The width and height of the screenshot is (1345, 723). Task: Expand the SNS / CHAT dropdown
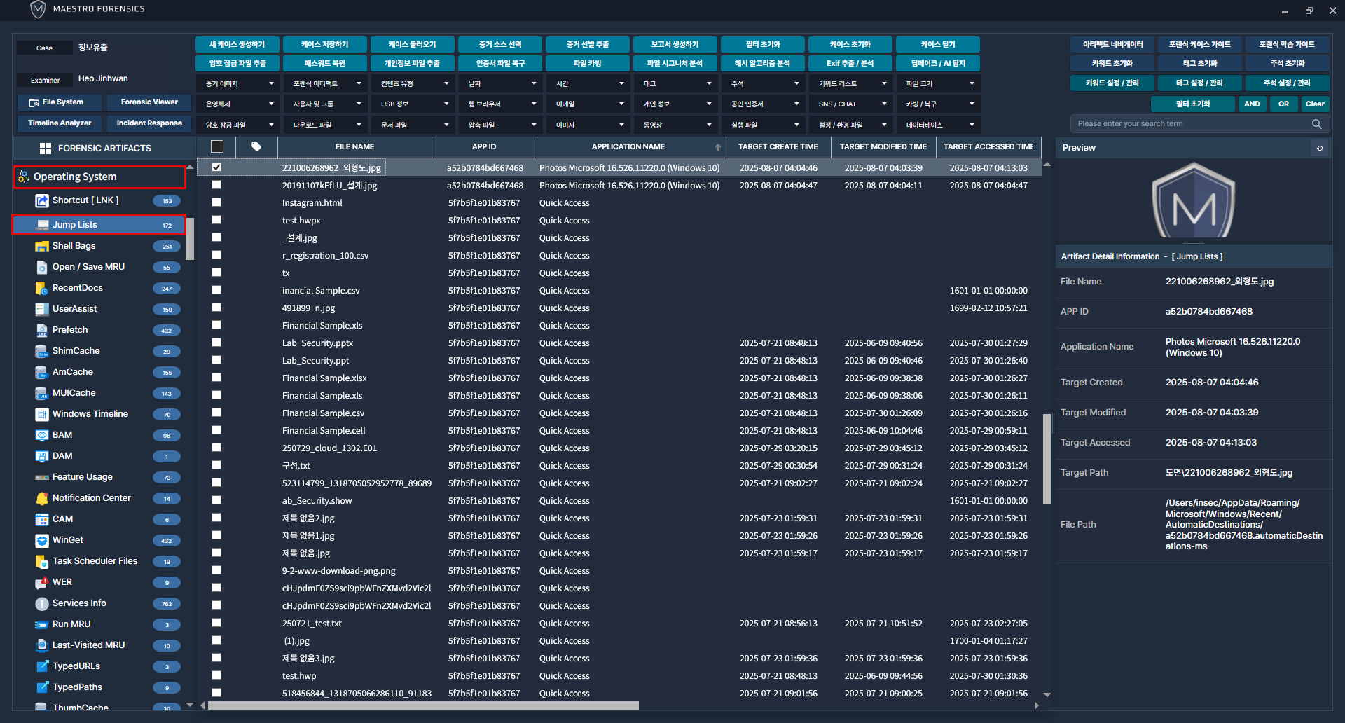click(851, 104)
